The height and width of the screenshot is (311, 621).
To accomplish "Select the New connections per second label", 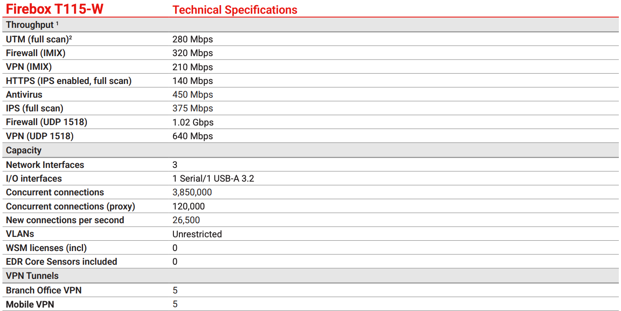I will 65,220.
